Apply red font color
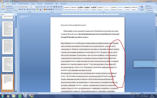Screen dimensions: 157x98 (40, 10)
